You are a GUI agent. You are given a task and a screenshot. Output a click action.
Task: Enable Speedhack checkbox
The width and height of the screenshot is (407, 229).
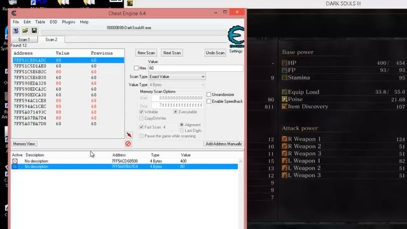click(x=209, y=101)
